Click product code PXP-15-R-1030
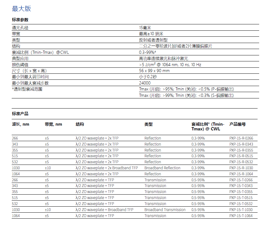Viewport: 268px width, 225px height. click(241, 168)
